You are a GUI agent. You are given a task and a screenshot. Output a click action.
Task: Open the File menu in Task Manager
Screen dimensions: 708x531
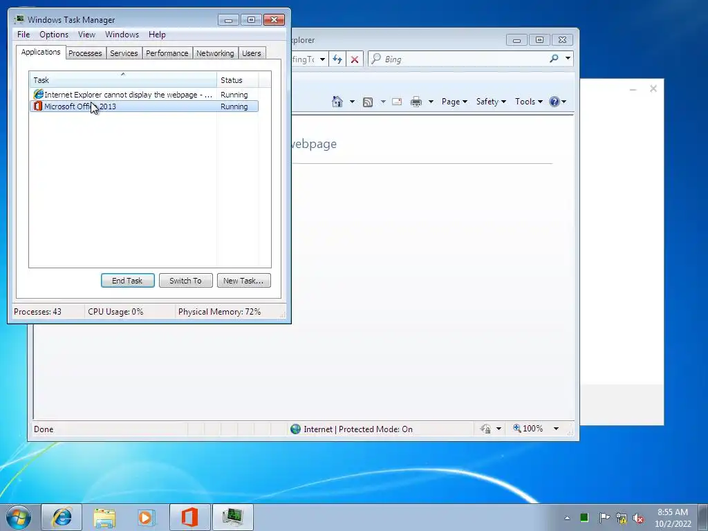[24, 35]
